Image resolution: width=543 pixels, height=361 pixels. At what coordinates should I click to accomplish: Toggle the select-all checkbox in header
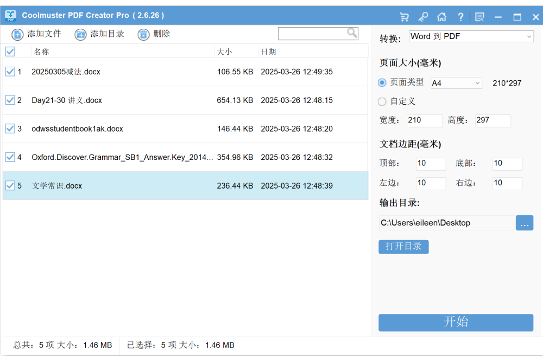[10, 52]
